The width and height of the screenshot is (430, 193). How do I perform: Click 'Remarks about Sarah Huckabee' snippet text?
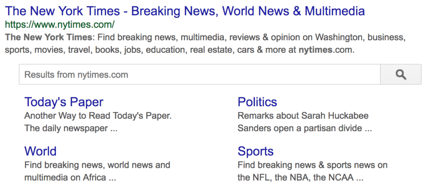303,115
